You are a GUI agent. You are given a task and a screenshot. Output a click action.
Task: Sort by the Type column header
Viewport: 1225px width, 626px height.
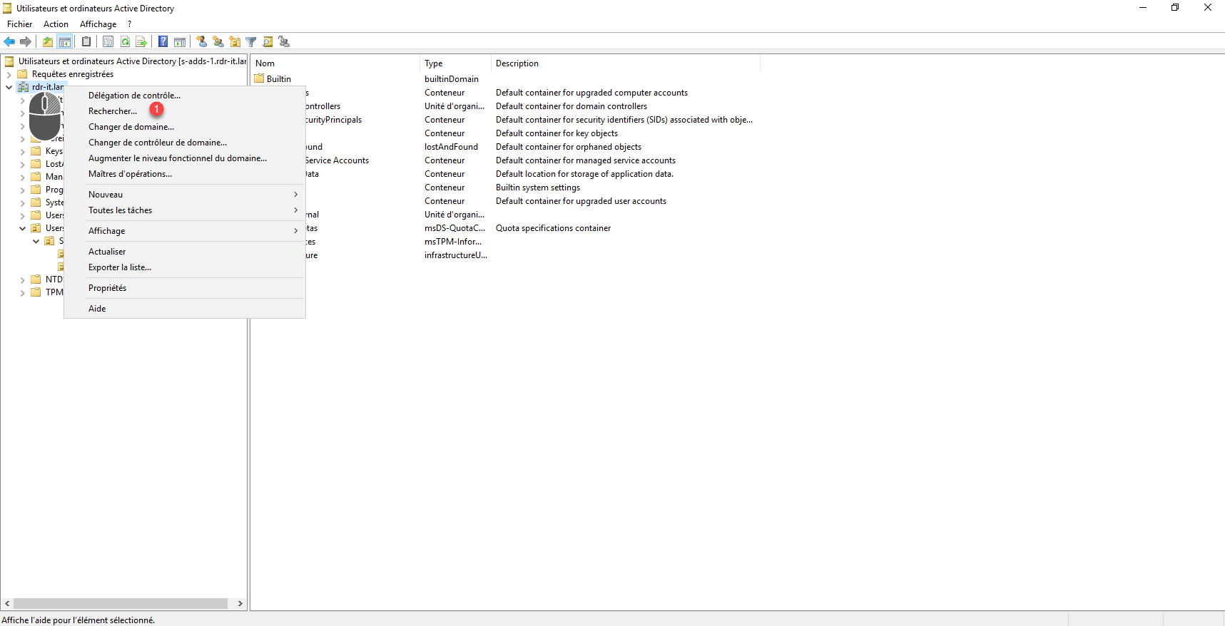point(455,63)
